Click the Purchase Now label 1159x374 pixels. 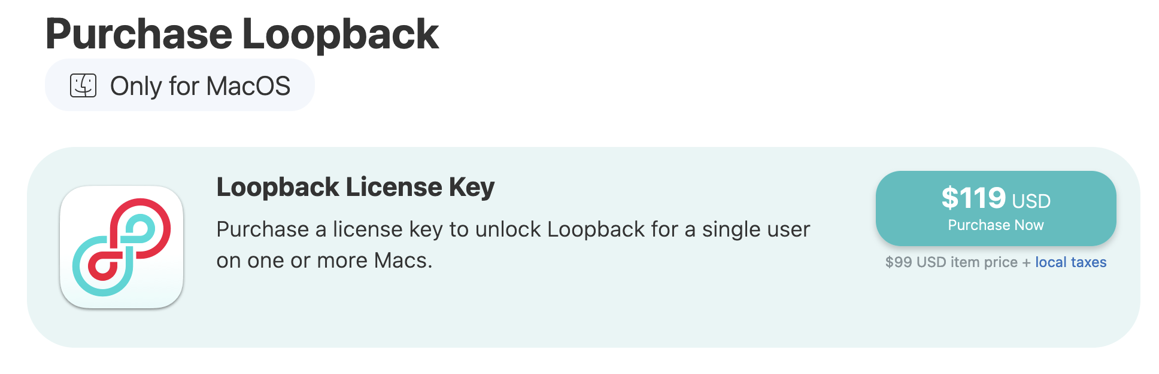click(996, 225)
